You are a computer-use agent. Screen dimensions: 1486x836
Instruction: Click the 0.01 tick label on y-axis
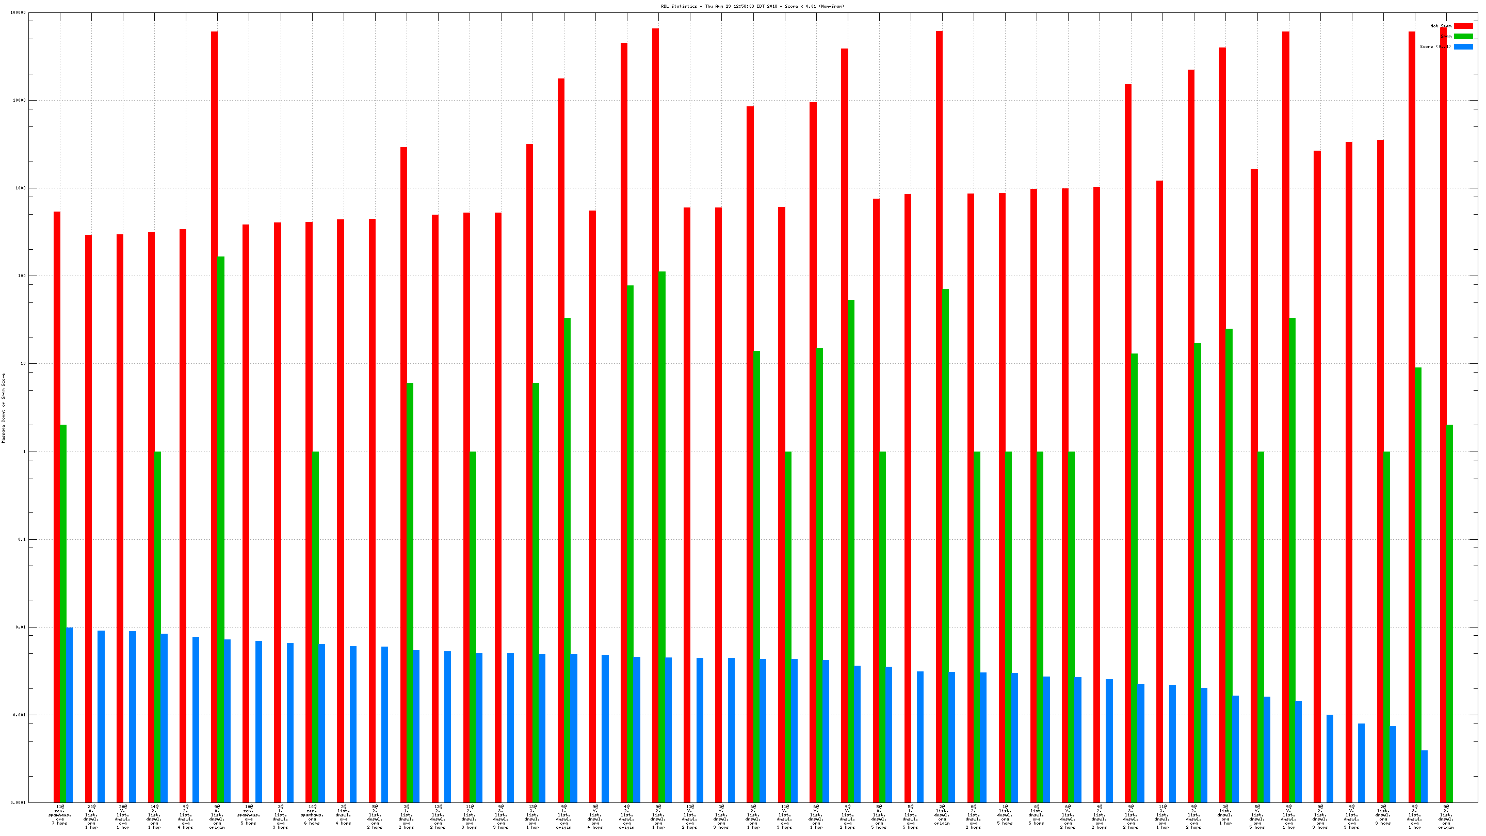(21, 627)
